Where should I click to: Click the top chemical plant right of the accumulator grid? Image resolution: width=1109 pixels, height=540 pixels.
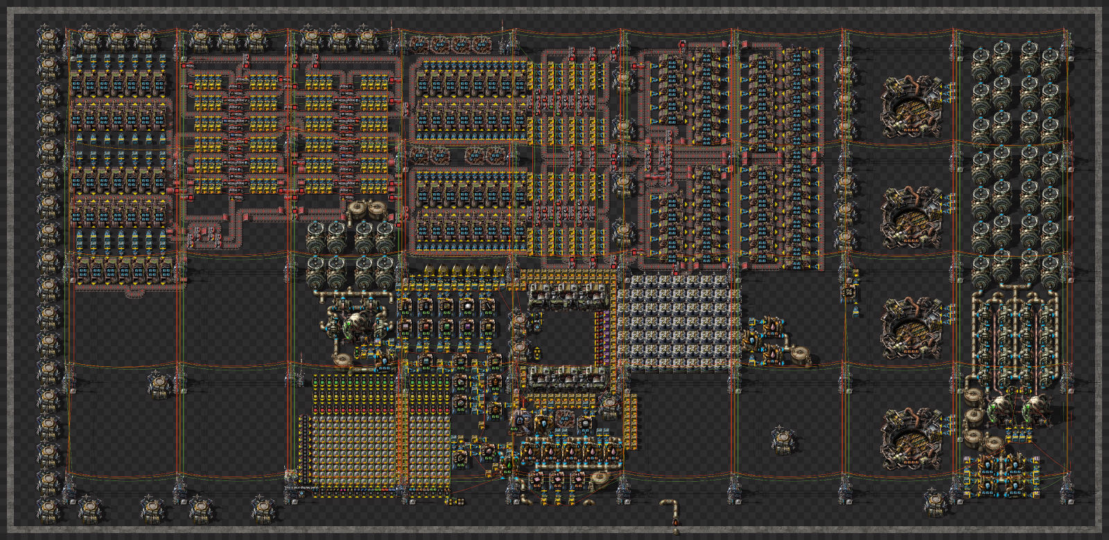(772, 327)
